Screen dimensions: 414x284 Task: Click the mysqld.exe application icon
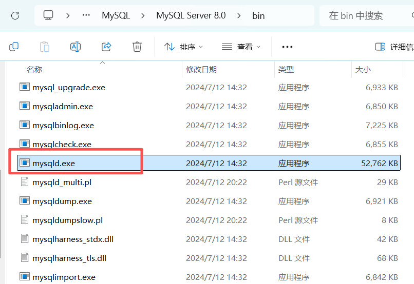click(25, 163)
